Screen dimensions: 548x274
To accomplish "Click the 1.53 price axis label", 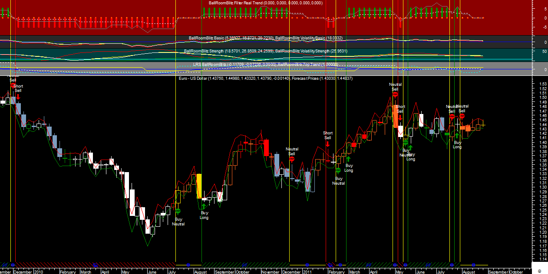I will (x=542, y=84).
